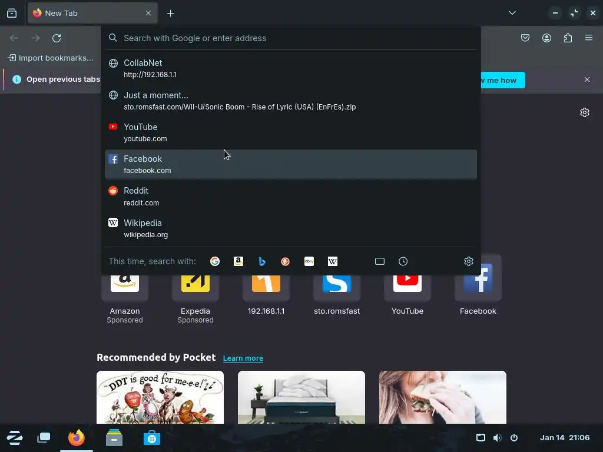Screen dimensions: 603x452
Task: Dismiss the Open previous tabs notification
Action: click(x=587, y=79)
